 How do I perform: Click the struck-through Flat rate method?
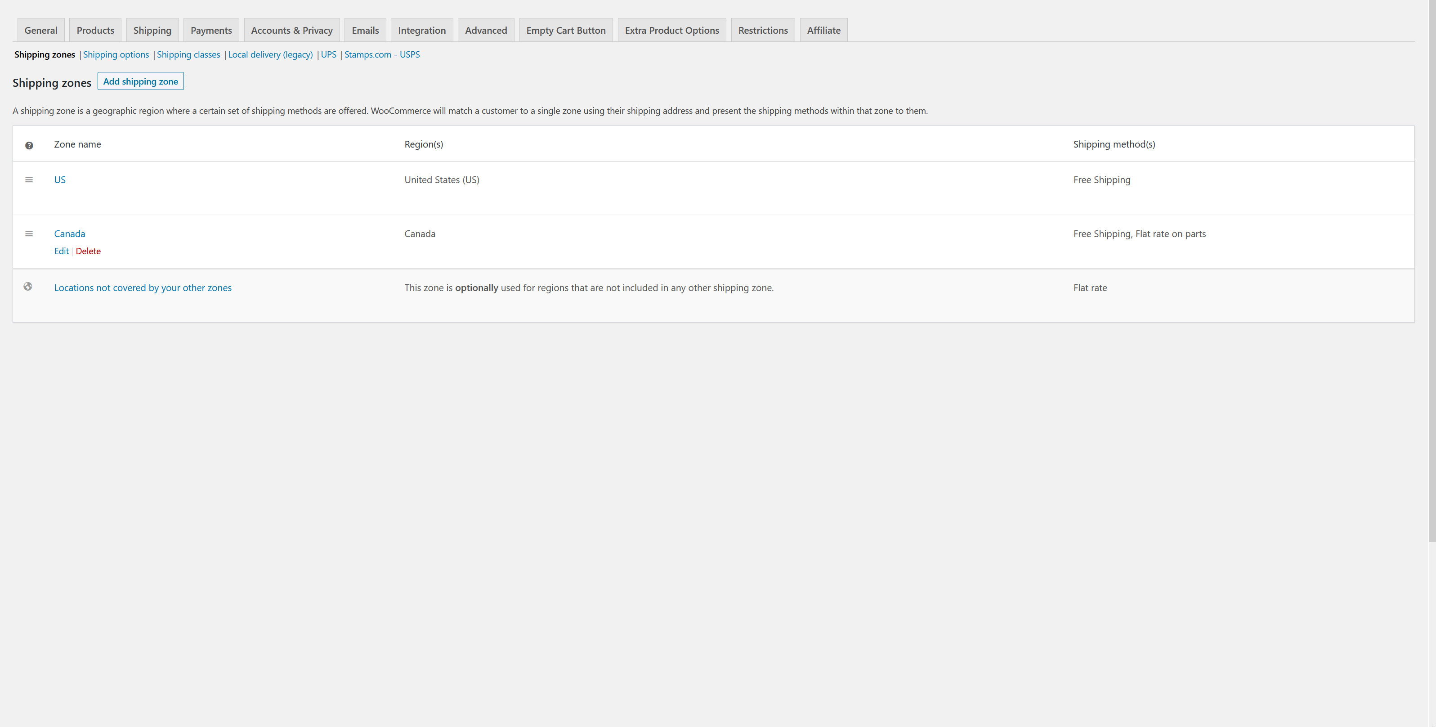pos(1090,287)
